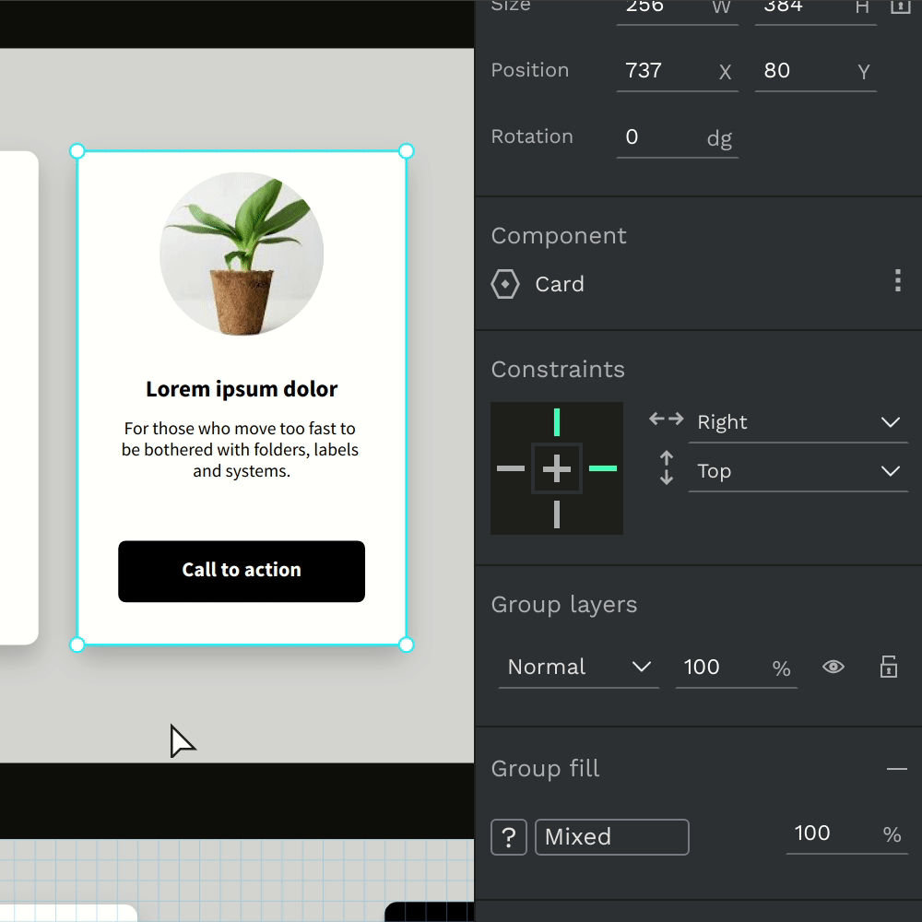Click the left constraint bar in widget

click(511, 468)
